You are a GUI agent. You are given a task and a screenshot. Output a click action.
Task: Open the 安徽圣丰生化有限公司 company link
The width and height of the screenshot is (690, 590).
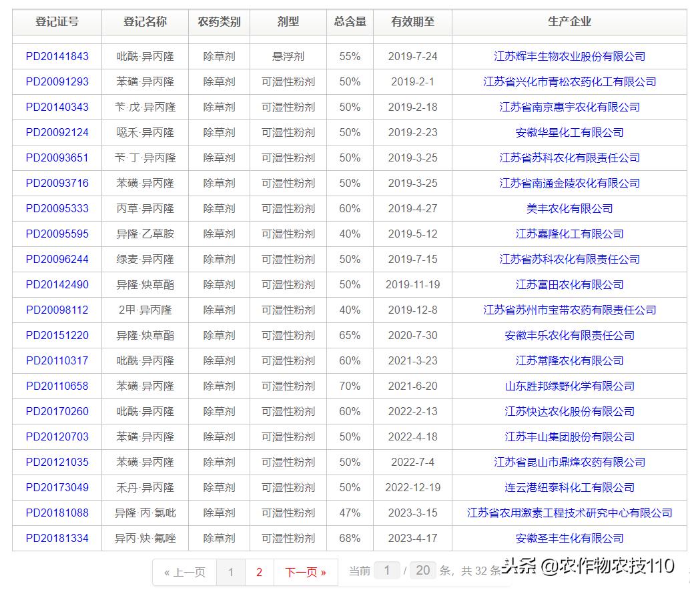coord(568,539)
